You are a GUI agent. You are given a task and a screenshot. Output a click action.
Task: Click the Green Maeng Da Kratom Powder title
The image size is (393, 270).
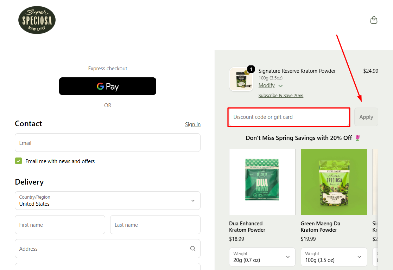click(x=320, y=227)
